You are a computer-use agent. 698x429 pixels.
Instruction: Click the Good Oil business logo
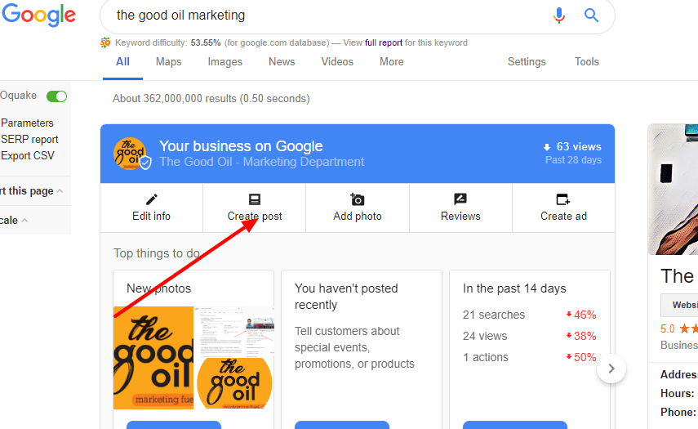(130, 154)
